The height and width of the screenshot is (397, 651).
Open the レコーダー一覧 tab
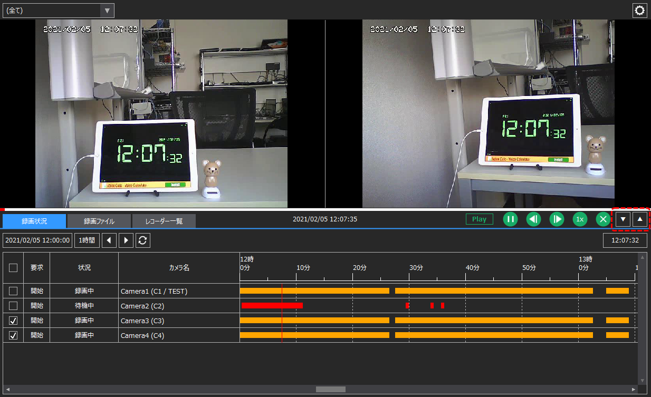[164, 220]
